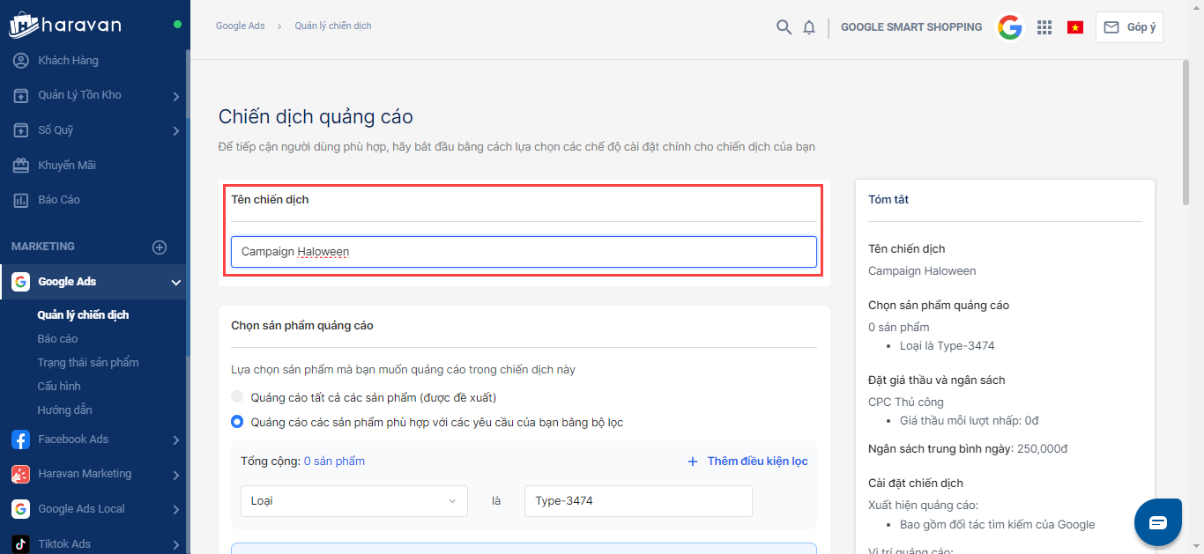Expand Google Ads Local submenu arrow
Viewport: 1204px width, 554px height.
[x=176, y=510]
